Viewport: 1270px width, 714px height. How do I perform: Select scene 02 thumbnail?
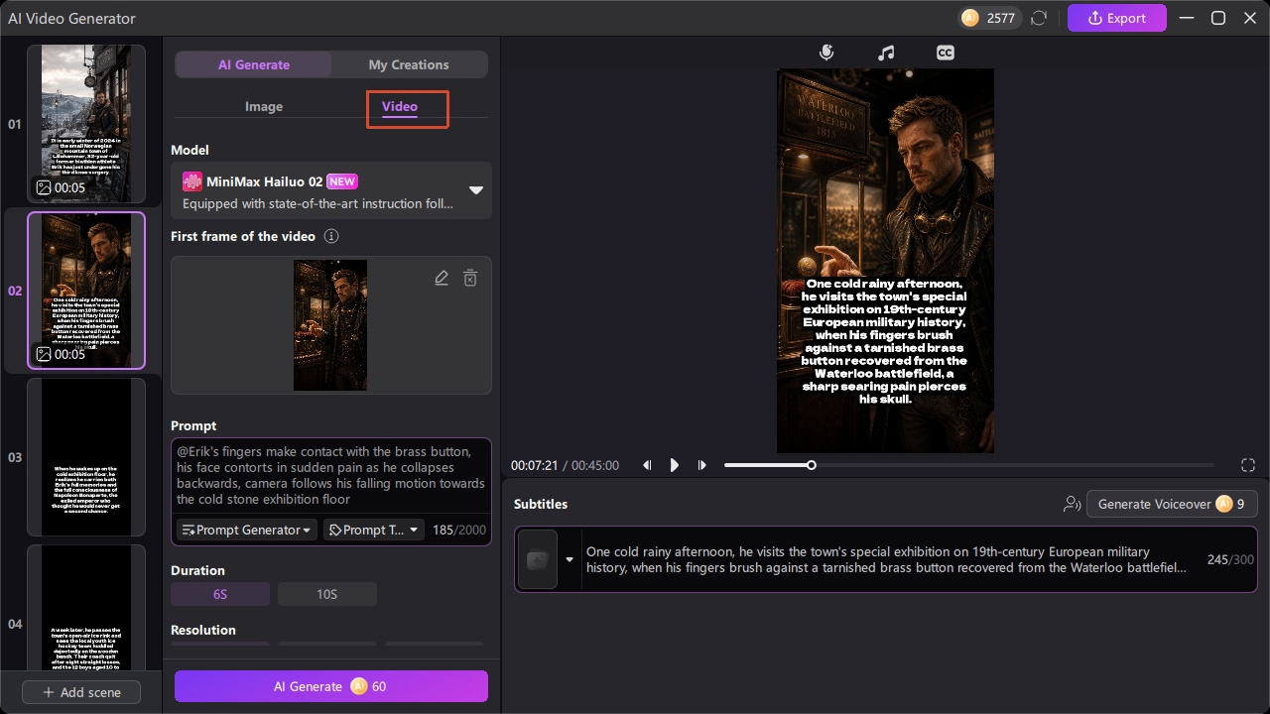86,291
